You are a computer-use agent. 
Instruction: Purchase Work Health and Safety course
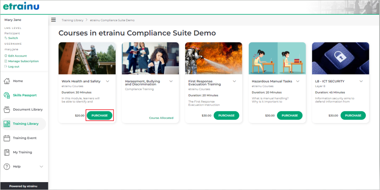click(x=99, y=116)
